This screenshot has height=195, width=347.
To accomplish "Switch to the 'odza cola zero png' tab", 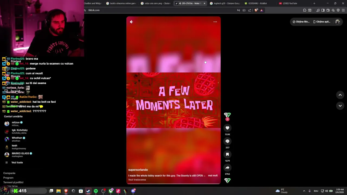I will [x=156, y=3].
